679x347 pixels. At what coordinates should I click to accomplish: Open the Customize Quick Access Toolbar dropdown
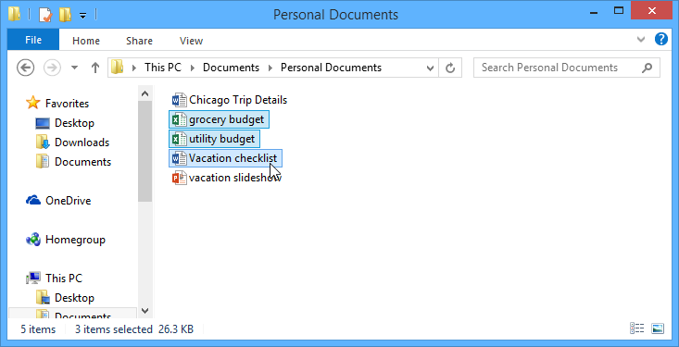82,16
